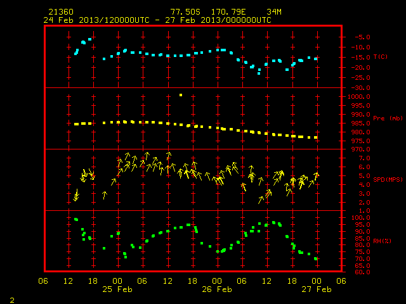Click the RH(%) humidity axis label
The width and height of the screenshot is (406, 304).
[382, 241]
